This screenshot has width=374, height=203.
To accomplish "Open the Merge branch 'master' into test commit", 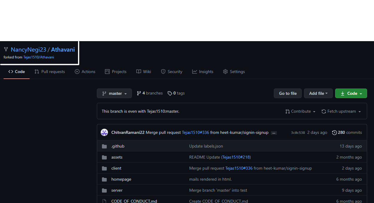I will pos(218,190).
